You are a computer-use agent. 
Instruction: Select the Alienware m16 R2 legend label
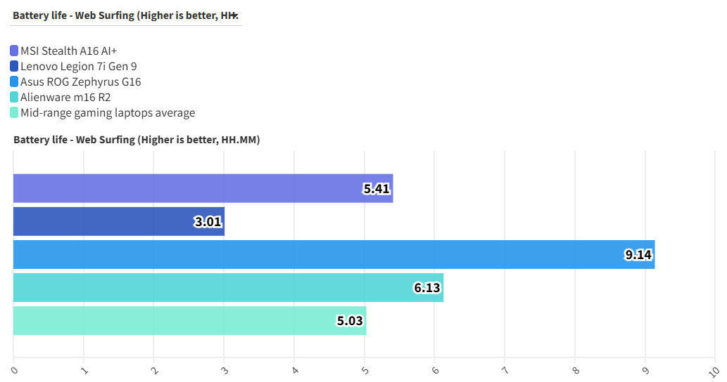click(65, 97)
